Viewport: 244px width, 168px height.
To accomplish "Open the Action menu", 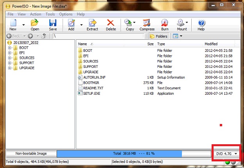I will pos(36,14).
